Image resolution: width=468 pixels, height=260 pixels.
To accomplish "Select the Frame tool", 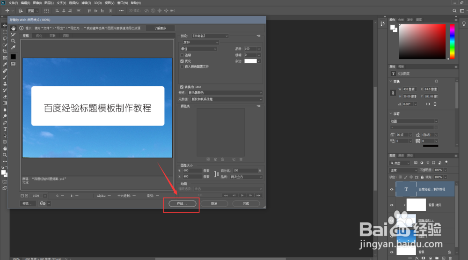I will click(5, 58).
